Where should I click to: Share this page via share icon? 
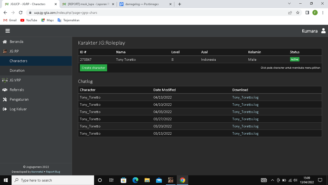tap(290, 13)
